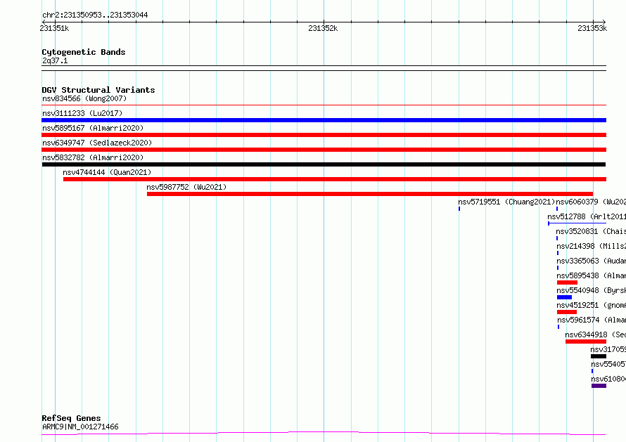Select the purple bar under nsv61080
Image resolution: width=626 pixels, height=442 pixels.
pyautogui.click(x=599, y=386)
